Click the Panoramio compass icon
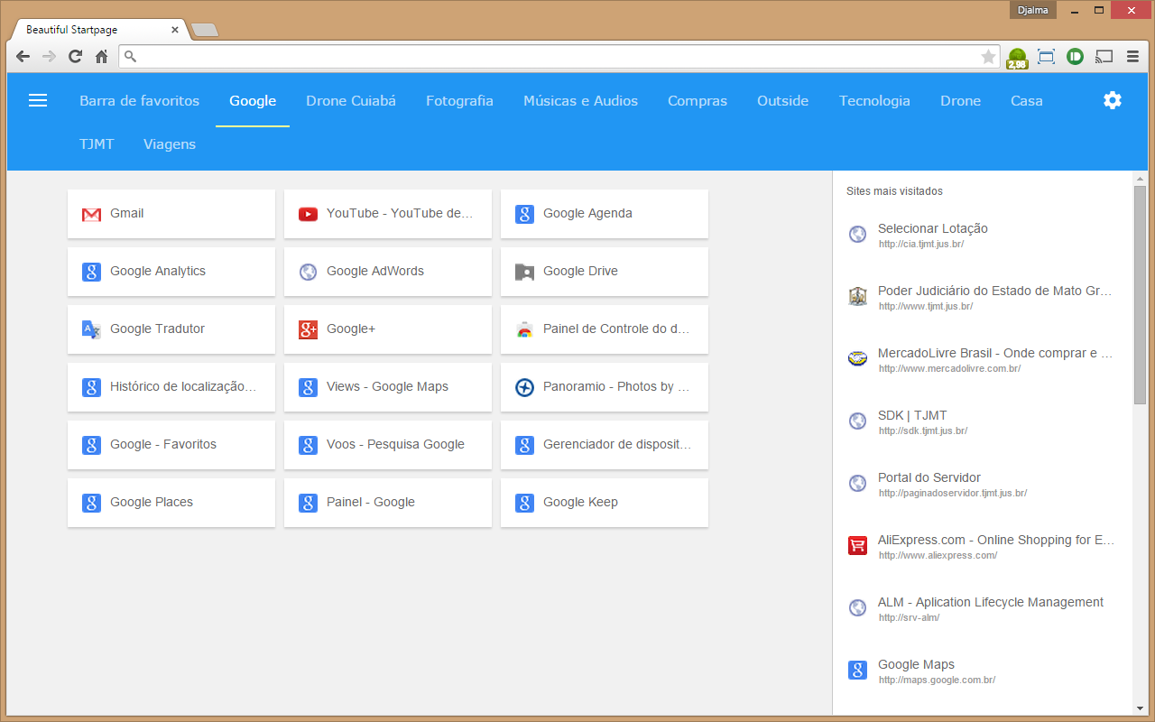Viewport: 1155px width, 722px height. point(524,387)
